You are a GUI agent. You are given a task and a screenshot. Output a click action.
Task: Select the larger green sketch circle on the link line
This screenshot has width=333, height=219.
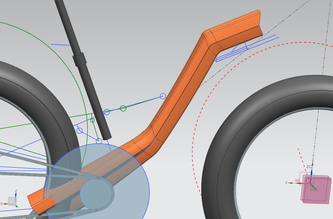click(123, 108)
